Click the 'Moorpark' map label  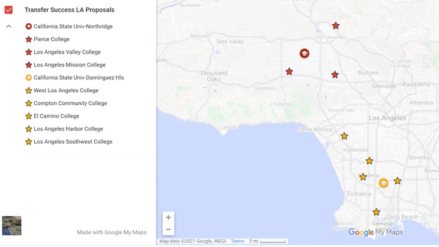point(201,35)
